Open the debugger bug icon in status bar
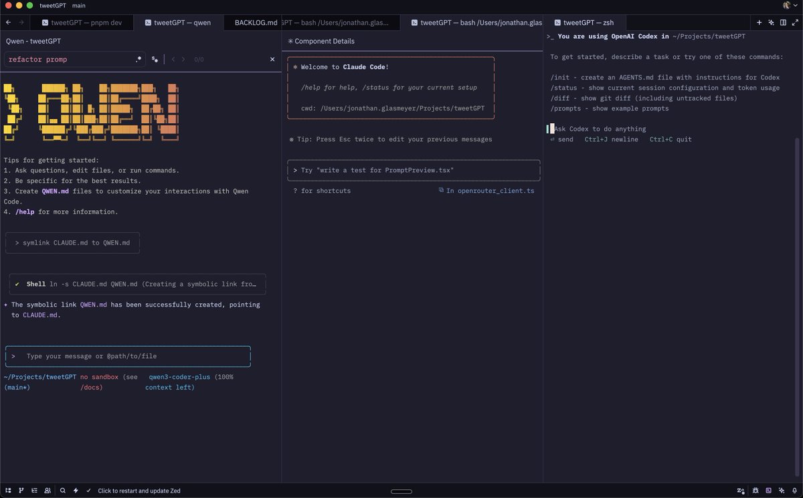The height and width of the screenshot is (498, 803). (755, 491)
